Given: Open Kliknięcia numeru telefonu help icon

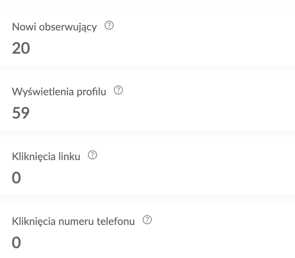Looking at the screenshot, I should [147, 220].
